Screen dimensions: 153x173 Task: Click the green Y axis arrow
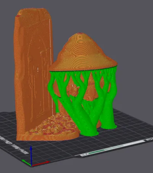[26, 163]
